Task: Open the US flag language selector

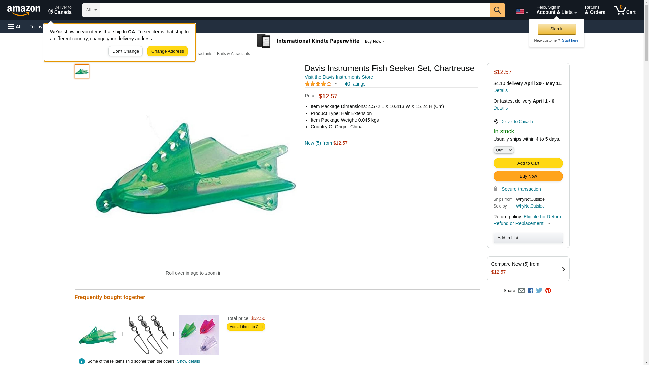Action: 522,11
